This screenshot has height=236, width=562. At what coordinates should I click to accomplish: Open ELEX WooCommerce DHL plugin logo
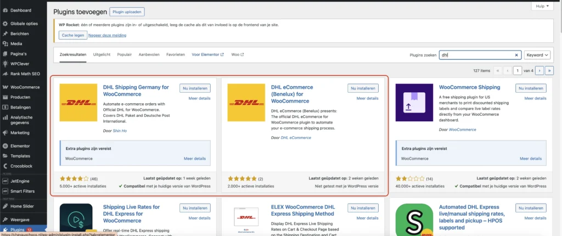pyautogui.click(x=246, y=220)
